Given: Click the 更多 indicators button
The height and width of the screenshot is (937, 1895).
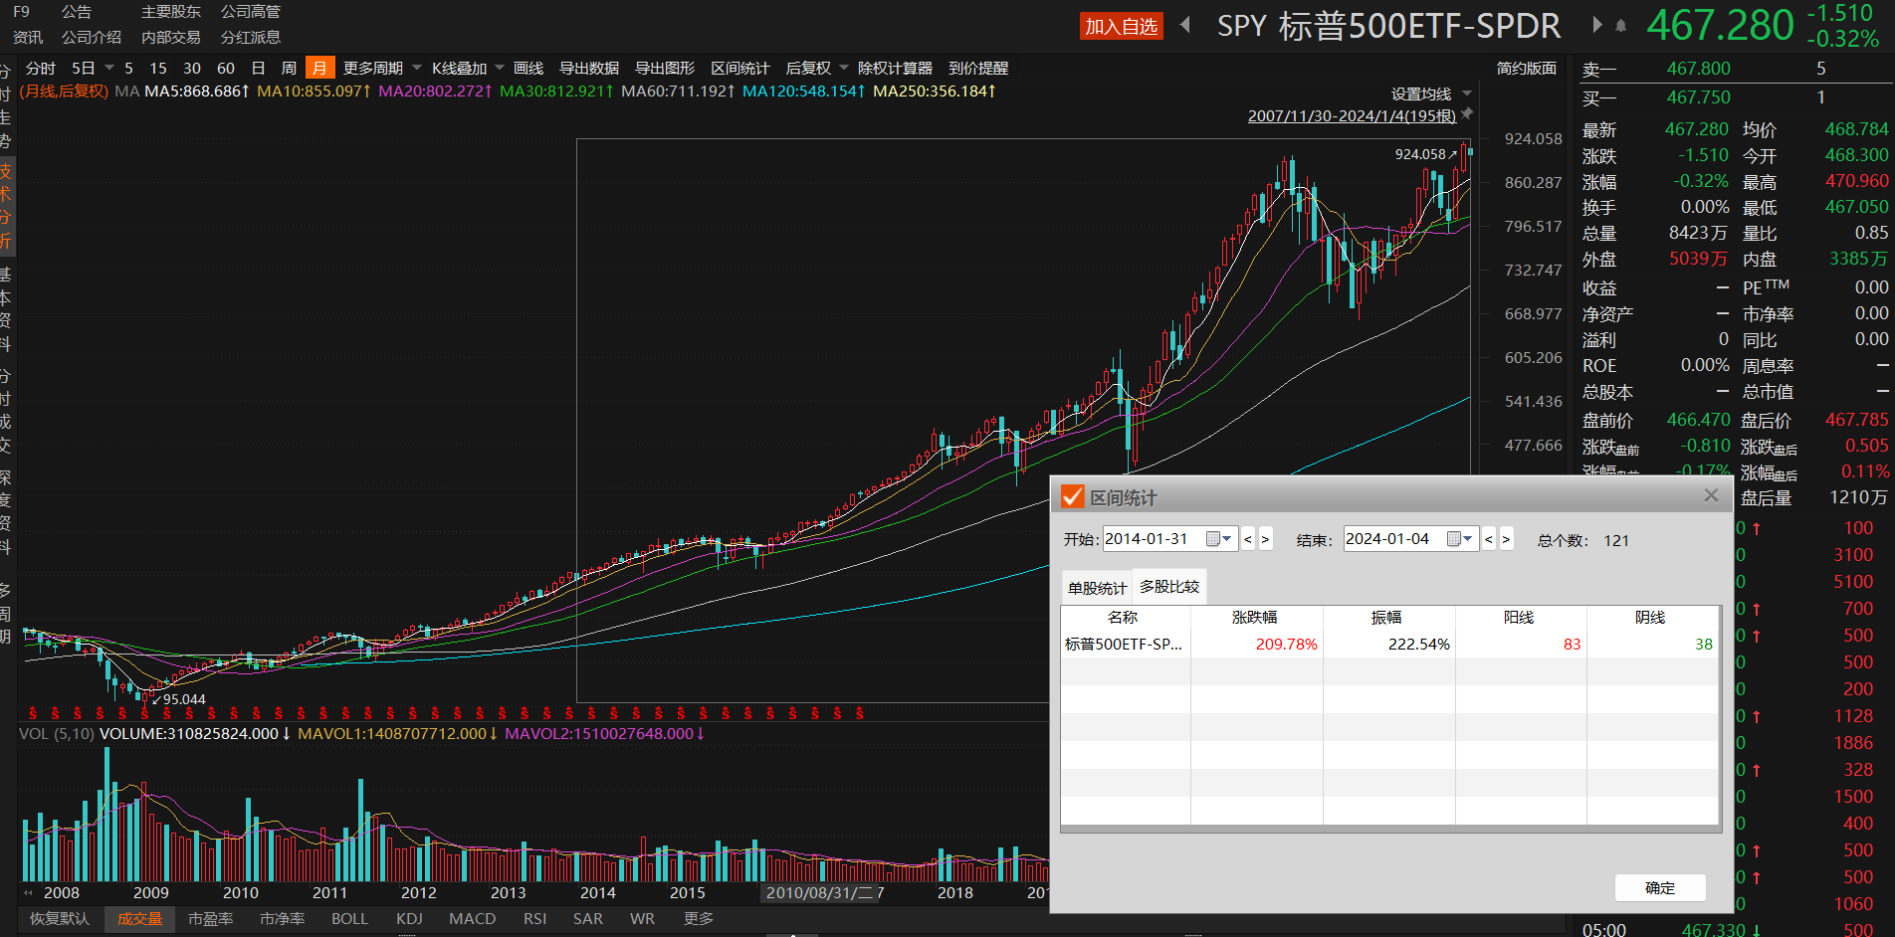Looking at the screenshot, I should point(699,918).
